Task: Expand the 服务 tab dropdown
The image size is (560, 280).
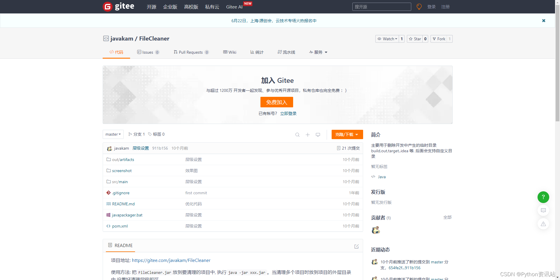Action: pos(318,52)
